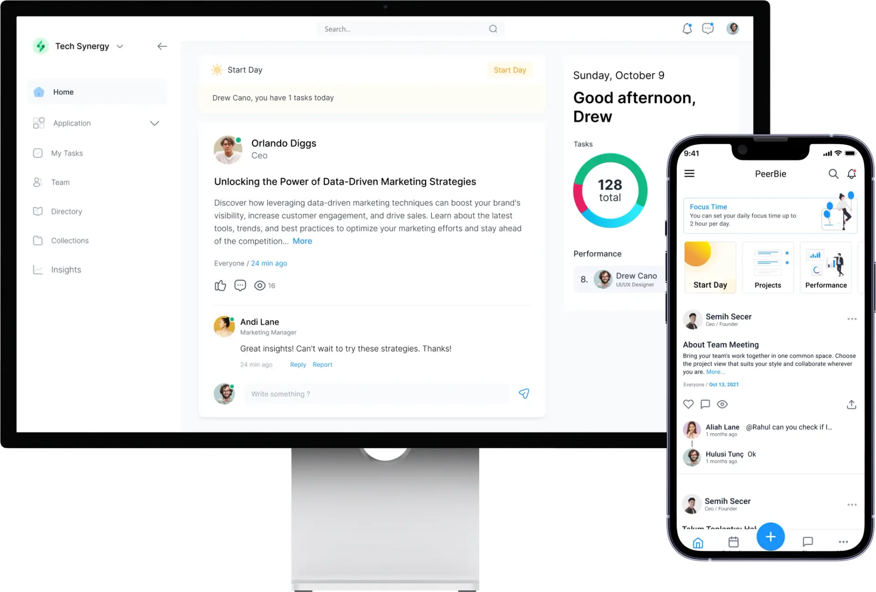Click the My Tasks sidebar icon

tap(37, 153)
